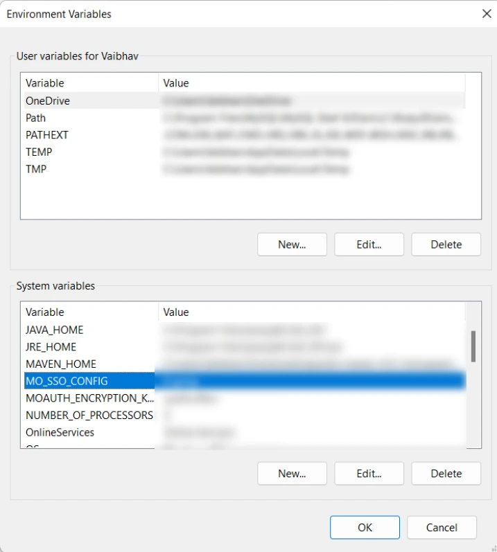497x552 pixels.
Task: Click Delete button under User variables
Action: 446,244
